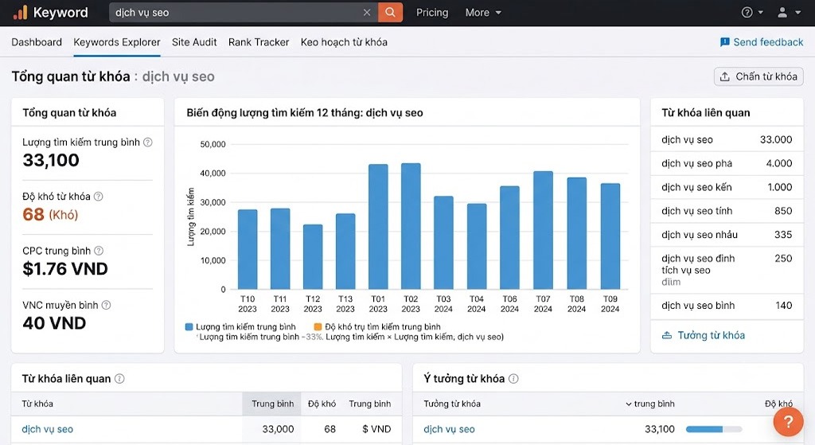Image resolution: width=815 pixels, height=445 pixels.
Task: Click the Từ khóa column header
Action: 37,404
